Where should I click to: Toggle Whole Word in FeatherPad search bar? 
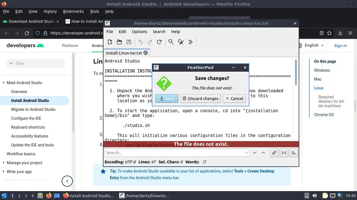point(284,152)
